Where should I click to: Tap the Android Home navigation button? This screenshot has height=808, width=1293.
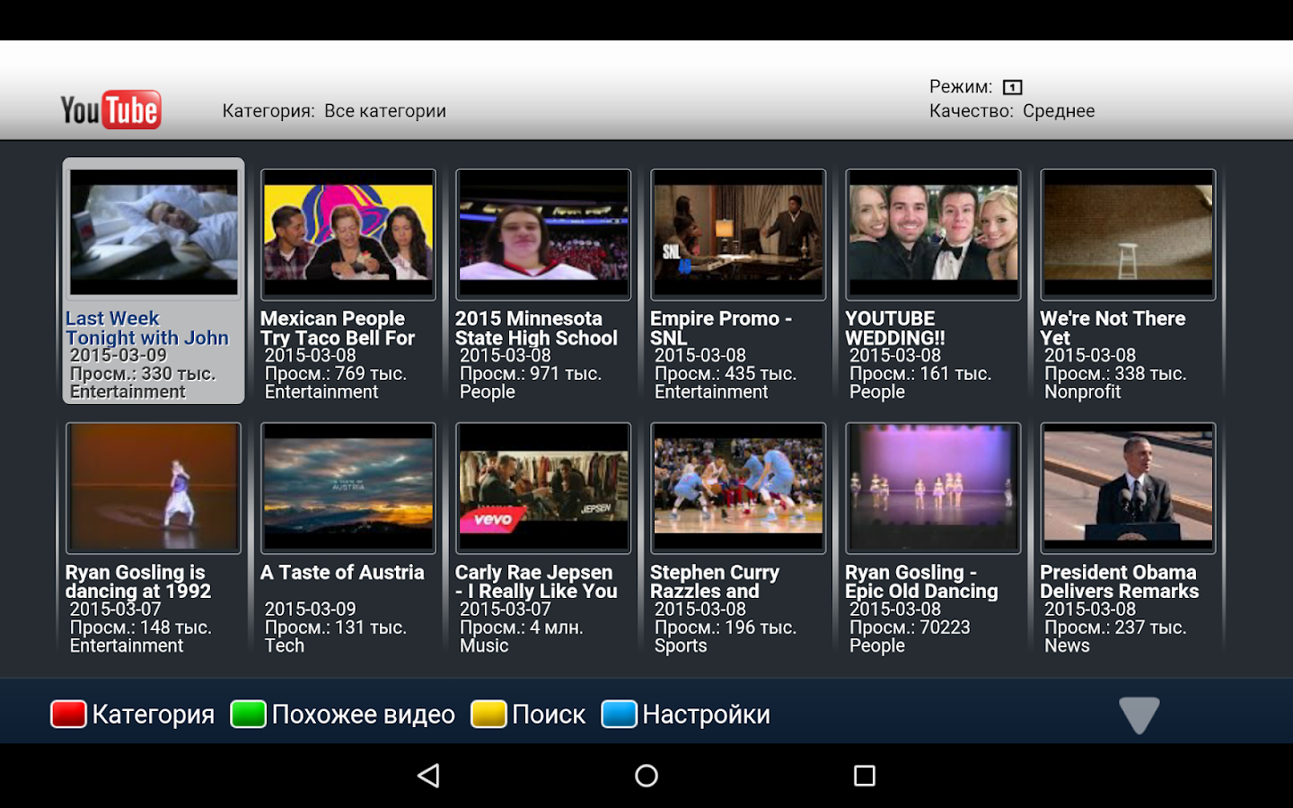[646, 776]
